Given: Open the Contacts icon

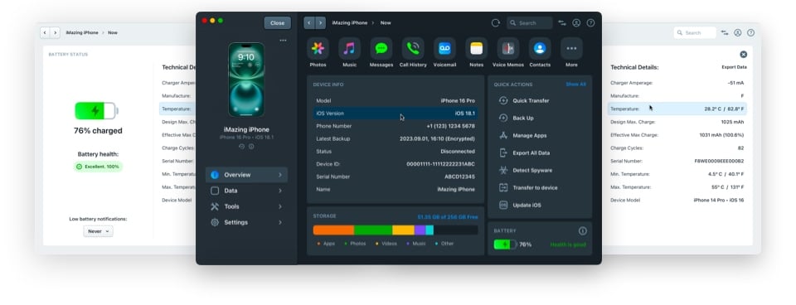Looking at the screenshot, I should 540,48.
